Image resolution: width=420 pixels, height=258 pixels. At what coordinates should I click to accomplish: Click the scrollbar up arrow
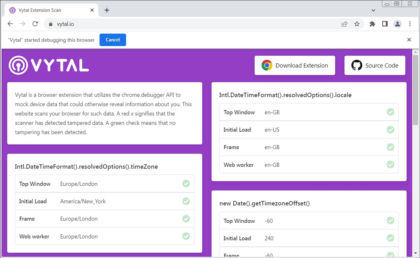tap(415, 52)
